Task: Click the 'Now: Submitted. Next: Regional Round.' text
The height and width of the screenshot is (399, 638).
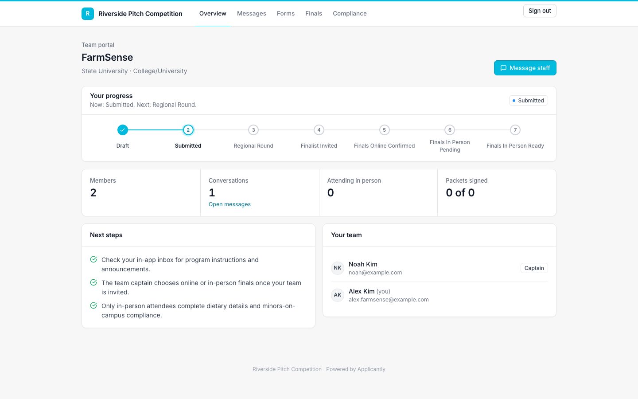Action: [x=143, y=105]
